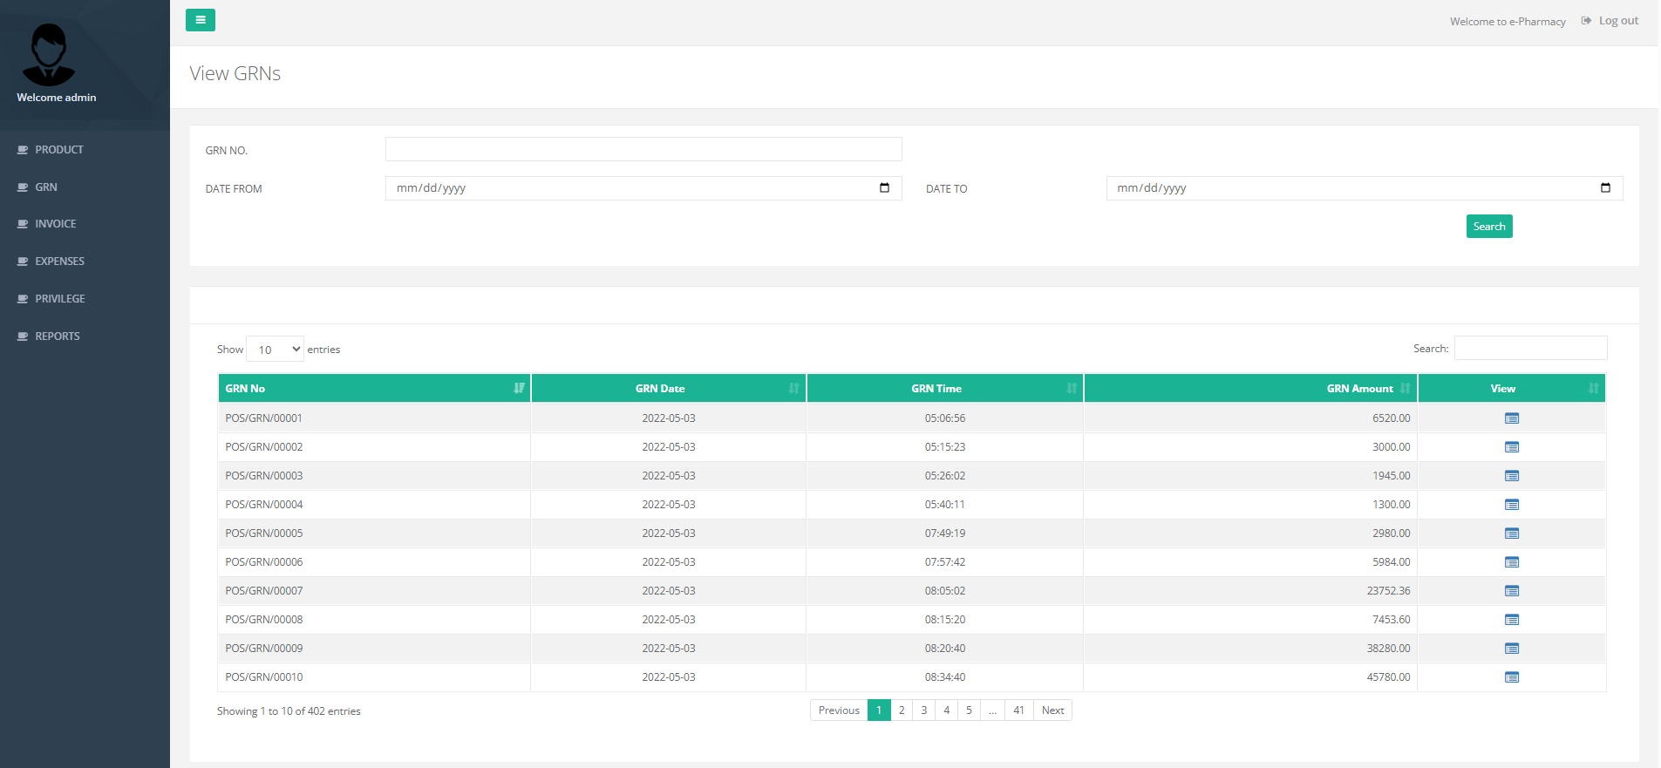The width and height of the screenshot is (1661, 768).
Task: Open view details for POS/GRN/00003
Action: click(x=1511, y=476)
